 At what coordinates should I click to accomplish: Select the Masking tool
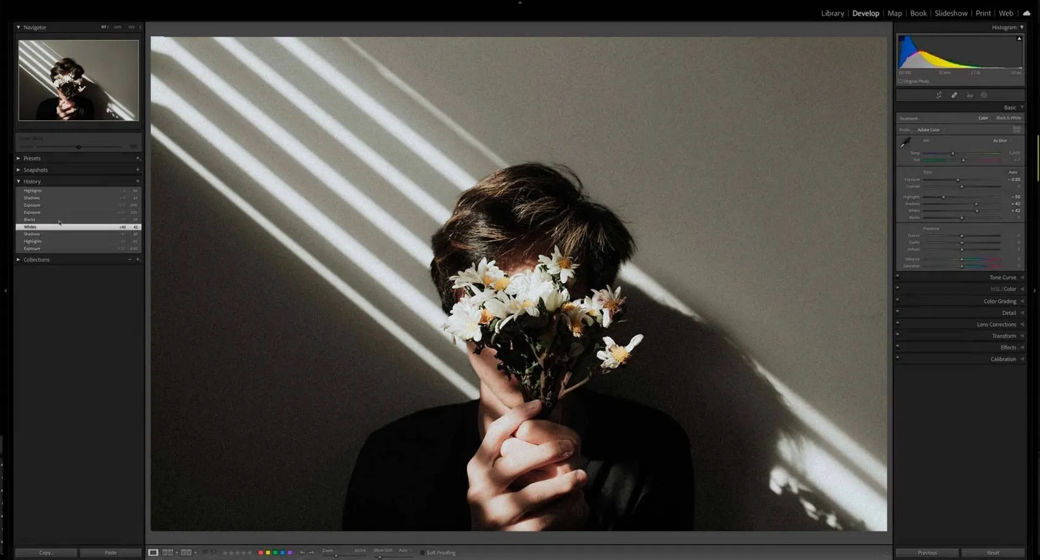(x=984, y=95)
